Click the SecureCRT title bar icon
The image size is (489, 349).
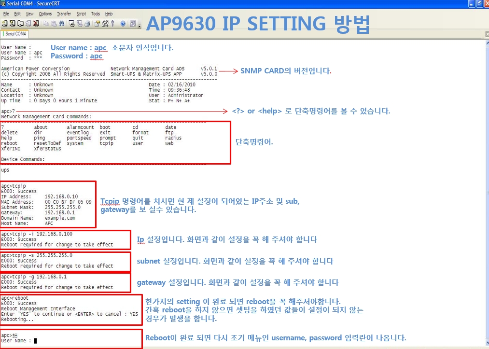(3, 4)
